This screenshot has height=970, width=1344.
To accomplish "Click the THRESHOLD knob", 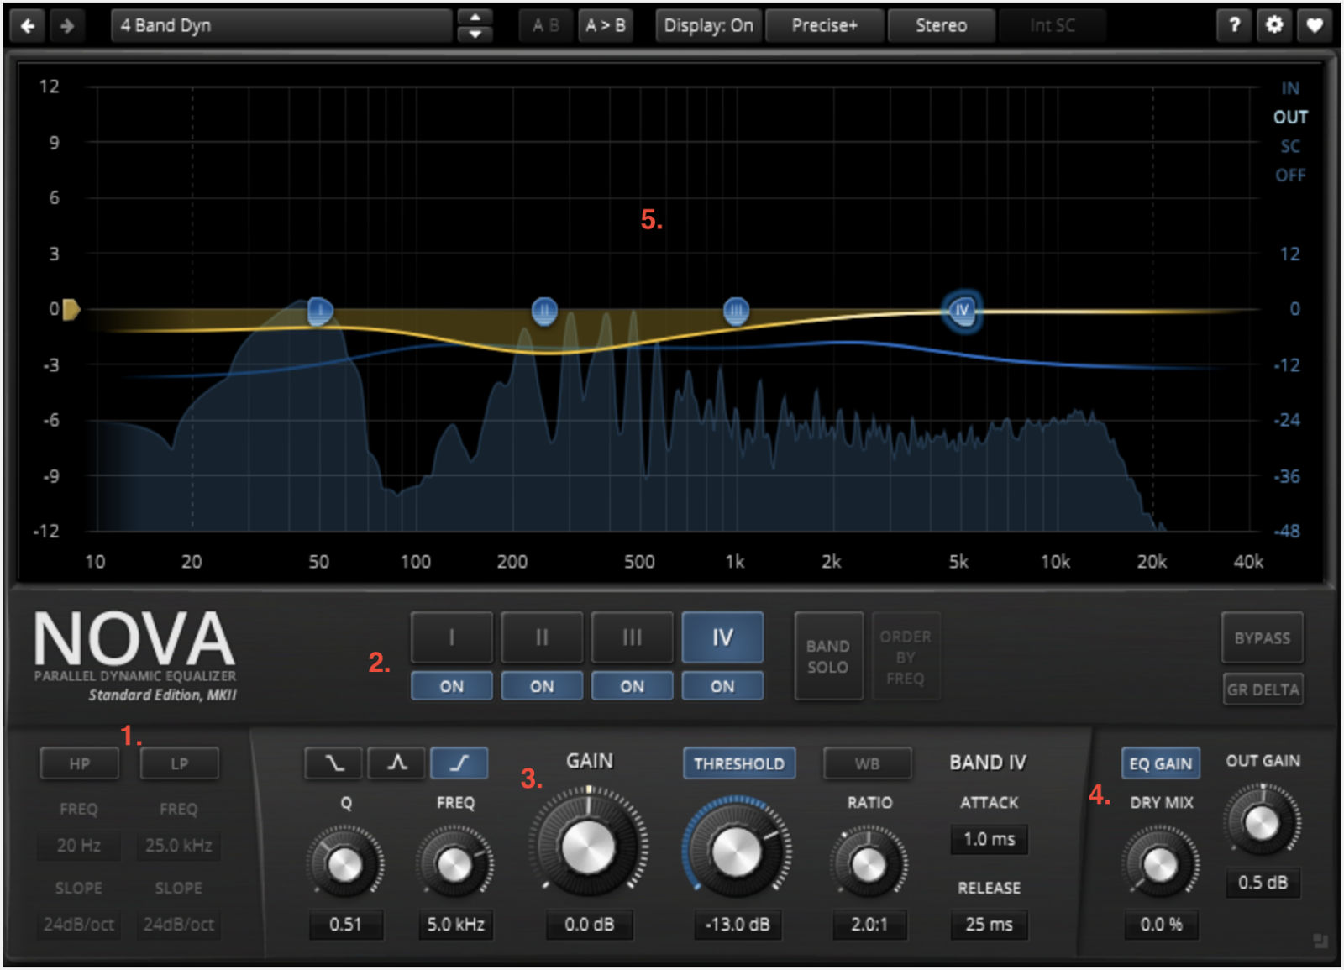I will click(x=737, y=852).
